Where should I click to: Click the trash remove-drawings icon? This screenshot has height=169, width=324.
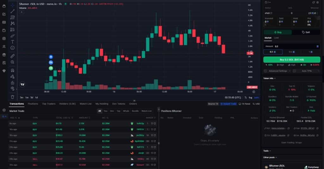coord(12,97)
